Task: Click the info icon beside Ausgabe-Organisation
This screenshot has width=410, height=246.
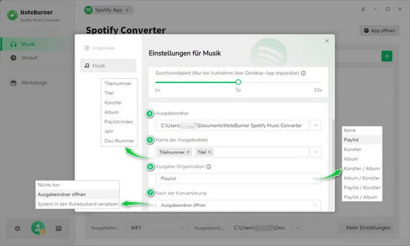Action: 209,167
